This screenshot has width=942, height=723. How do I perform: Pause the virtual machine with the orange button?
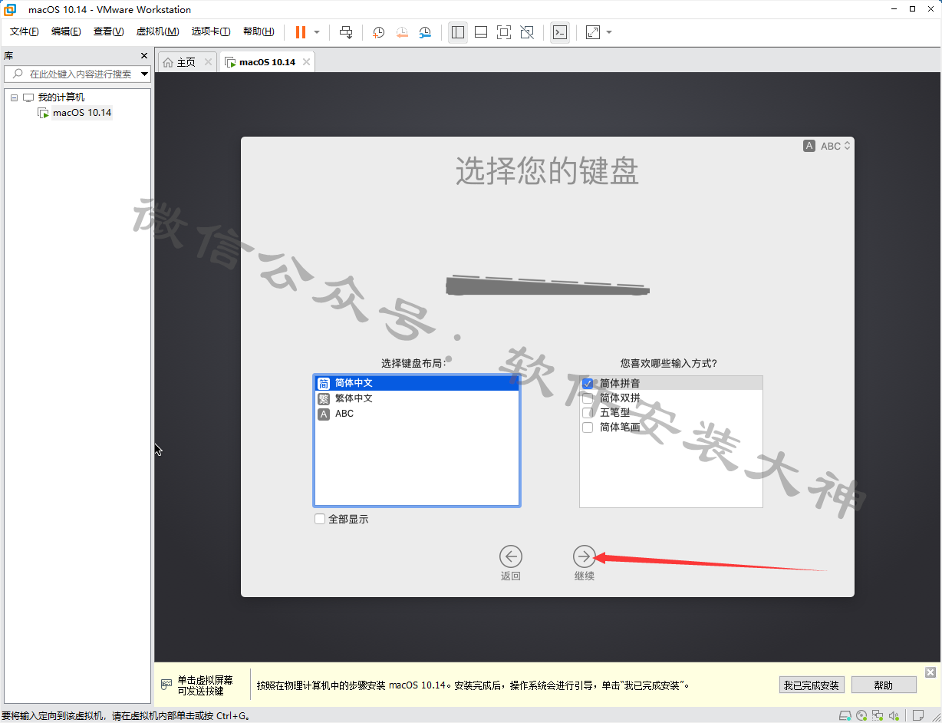(301, 32)
